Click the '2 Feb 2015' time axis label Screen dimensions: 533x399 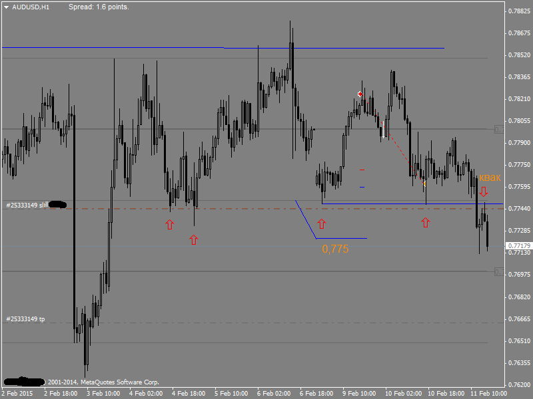coord(17,394)
